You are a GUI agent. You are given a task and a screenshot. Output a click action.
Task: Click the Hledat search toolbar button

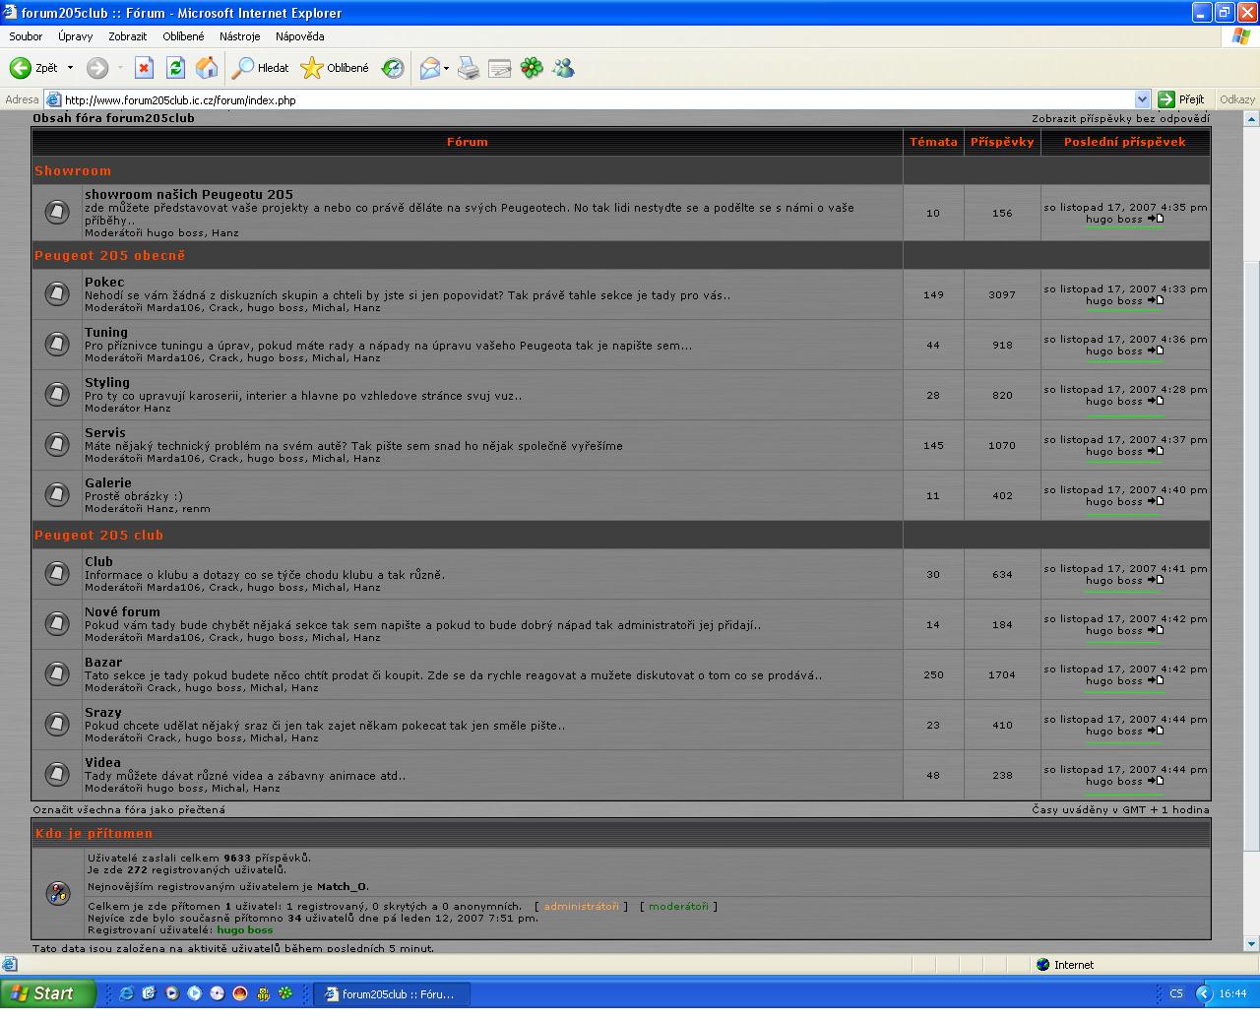[x=261, y=68]
